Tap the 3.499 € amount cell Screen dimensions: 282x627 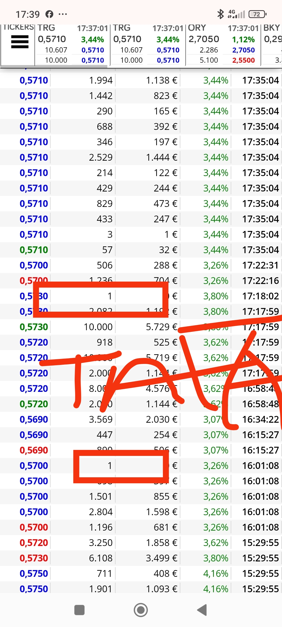coord(161,558)
